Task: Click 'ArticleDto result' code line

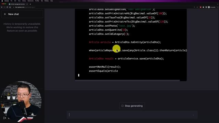Action: tap(126, 58)
